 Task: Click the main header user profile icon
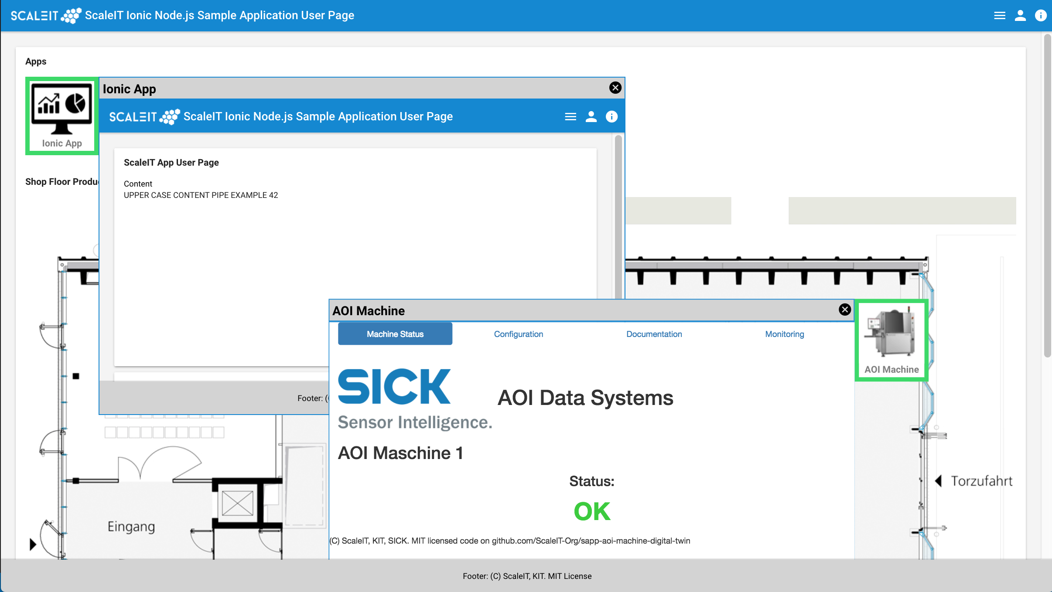[x=1020, y=16]
